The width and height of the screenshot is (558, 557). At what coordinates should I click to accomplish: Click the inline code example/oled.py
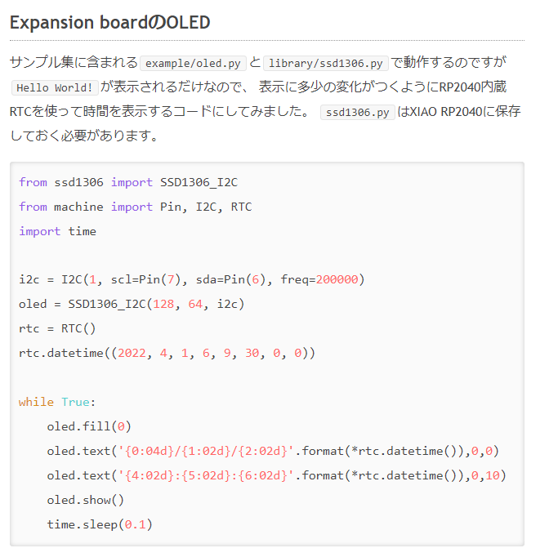(193, 64)
